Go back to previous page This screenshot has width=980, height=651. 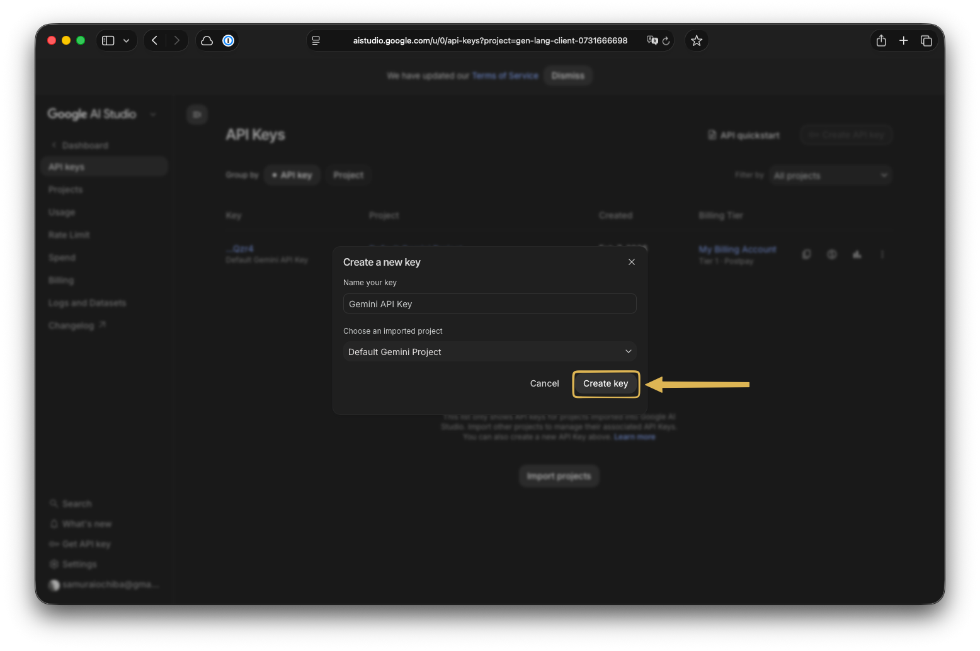155,40
